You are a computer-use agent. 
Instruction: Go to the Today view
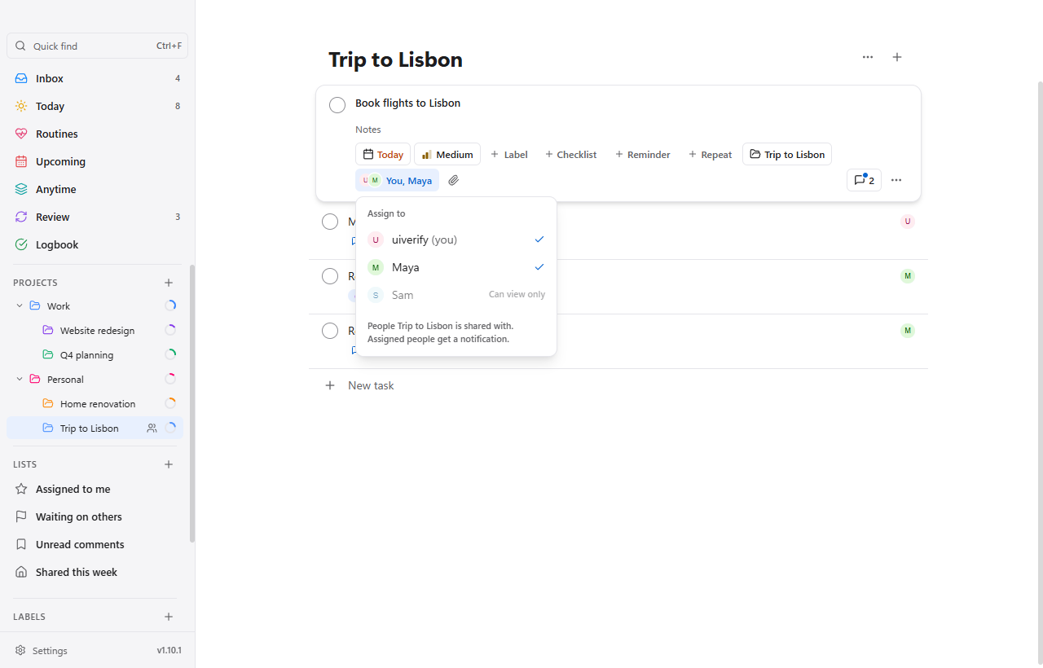point(97,106)
